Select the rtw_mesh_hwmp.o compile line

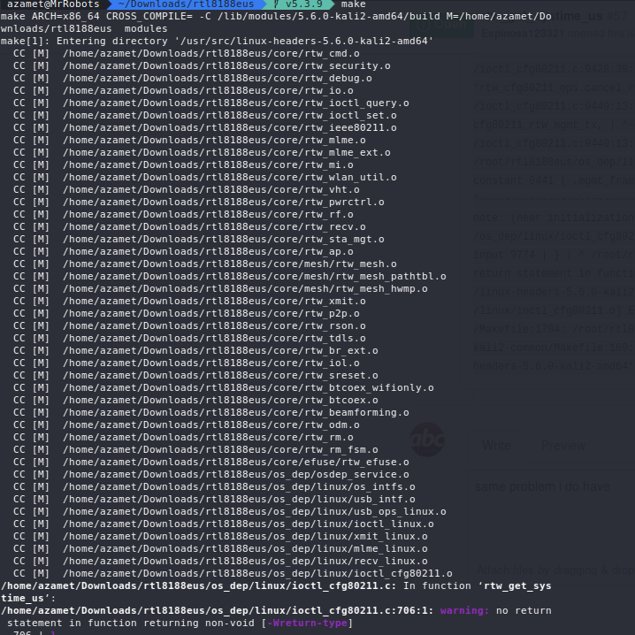pyautogui.click(x=220, y=289)
